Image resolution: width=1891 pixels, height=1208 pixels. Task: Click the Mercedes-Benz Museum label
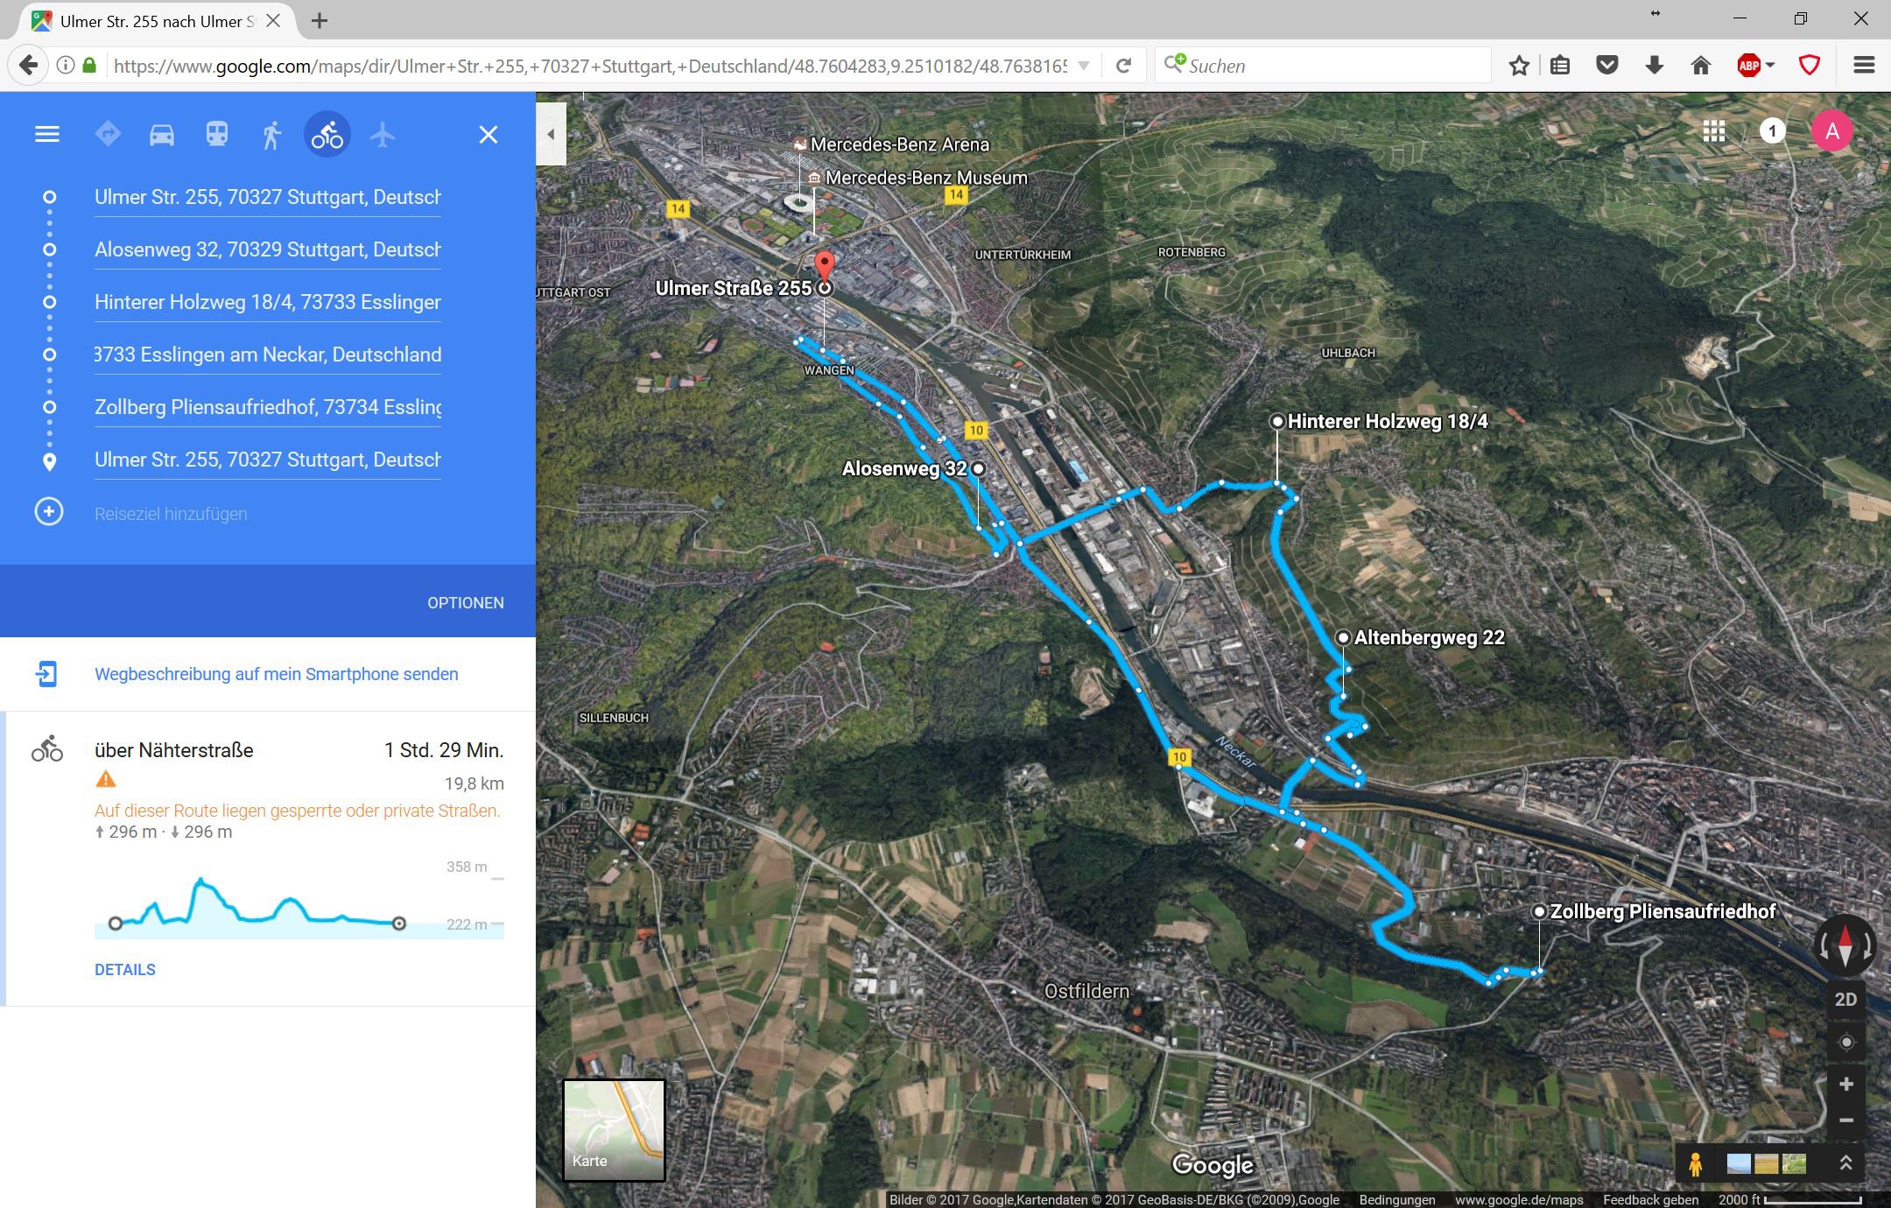coord(926,178)
